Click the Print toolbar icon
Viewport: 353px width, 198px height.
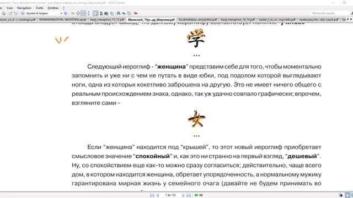click(4, 13)
